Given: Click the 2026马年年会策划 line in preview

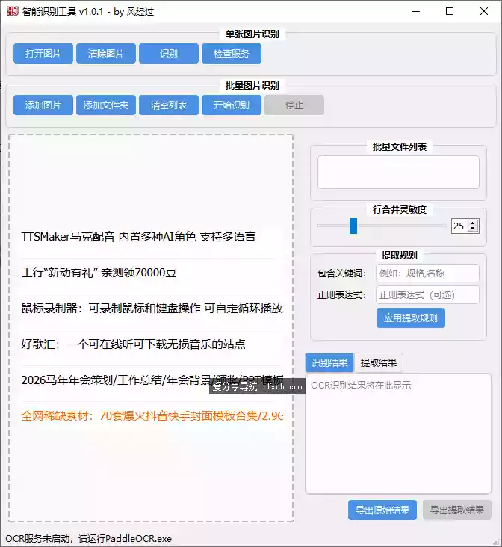Looking at the screenshot, I should (x=152, y=380).
